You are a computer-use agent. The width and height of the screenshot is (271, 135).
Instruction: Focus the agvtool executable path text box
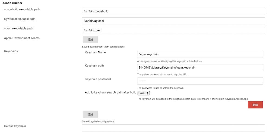[x=173, y=21]
